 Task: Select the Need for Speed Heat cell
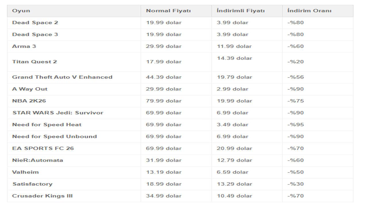tap(47, 125)
